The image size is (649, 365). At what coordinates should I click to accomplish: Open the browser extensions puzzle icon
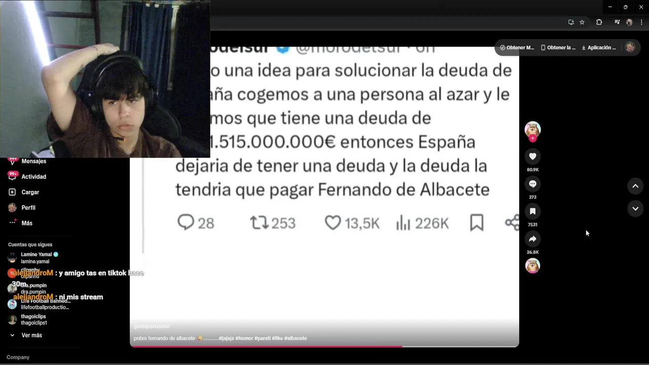pos(599,22)
